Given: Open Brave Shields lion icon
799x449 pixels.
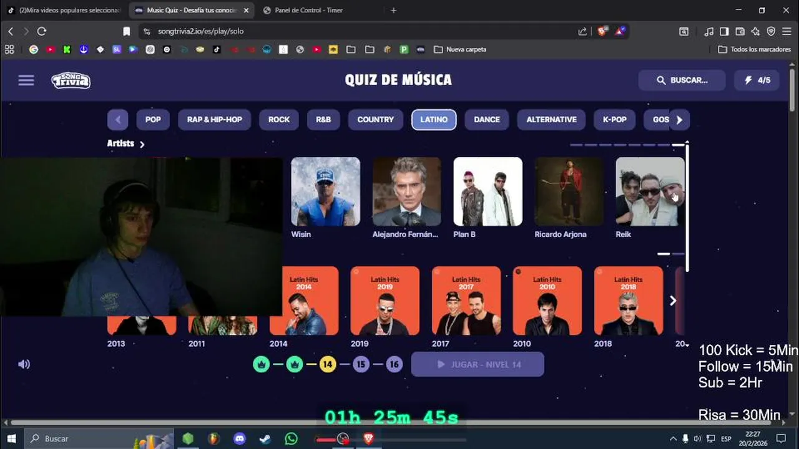Looking at the screenshot, I should click(602, 31).
